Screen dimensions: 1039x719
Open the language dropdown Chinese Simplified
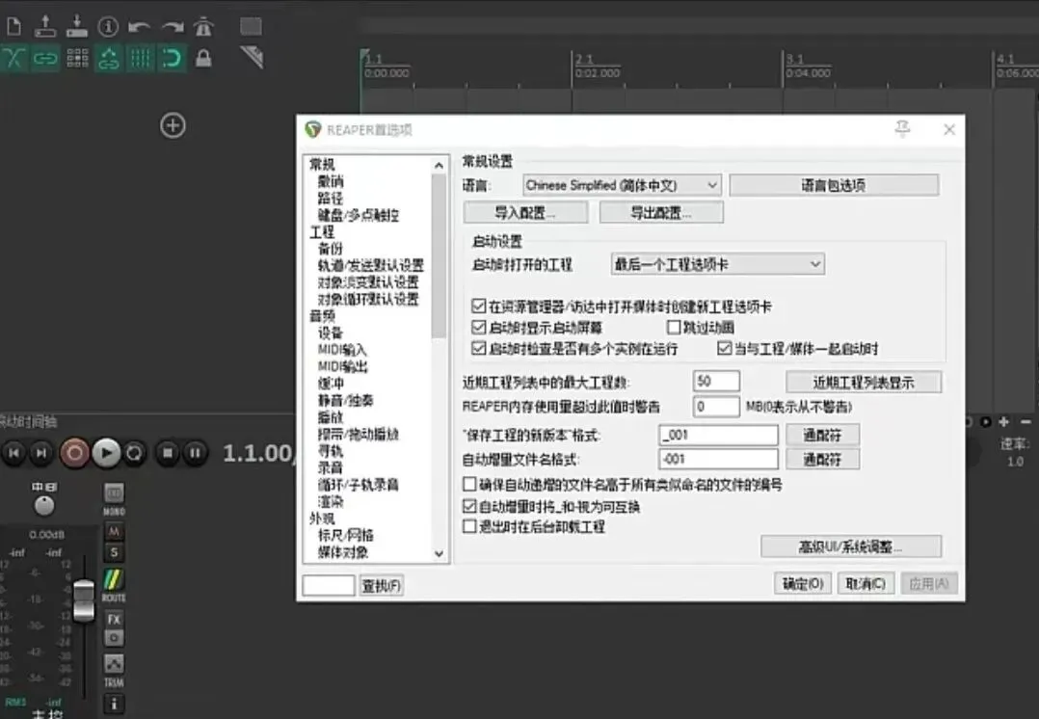pyautogui.click(x=622, y=185)
